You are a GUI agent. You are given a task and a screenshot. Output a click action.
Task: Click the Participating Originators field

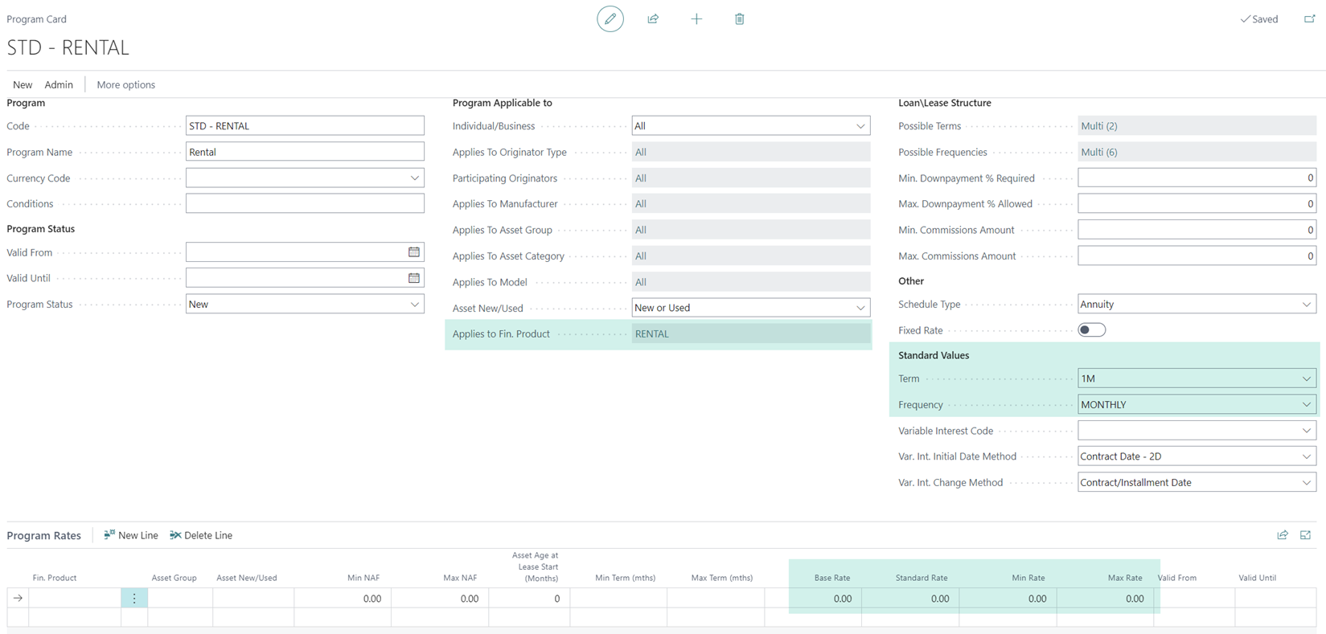click(x=751, y=178)
